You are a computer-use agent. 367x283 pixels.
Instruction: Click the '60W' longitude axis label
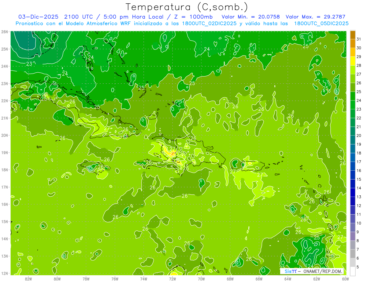(x=346, y=279)
